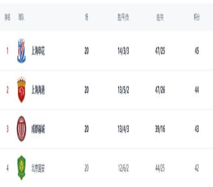Click the 球队 column header

pos(21,17)
